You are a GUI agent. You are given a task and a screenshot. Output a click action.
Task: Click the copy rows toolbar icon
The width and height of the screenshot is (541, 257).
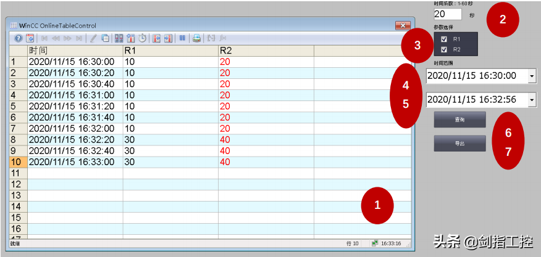click(106, 38)
